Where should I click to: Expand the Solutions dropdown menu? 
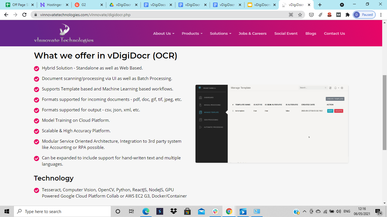220,33
